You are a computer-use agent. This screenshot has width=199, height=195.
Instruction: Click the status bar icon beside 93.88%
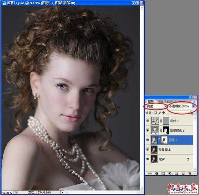16,192
